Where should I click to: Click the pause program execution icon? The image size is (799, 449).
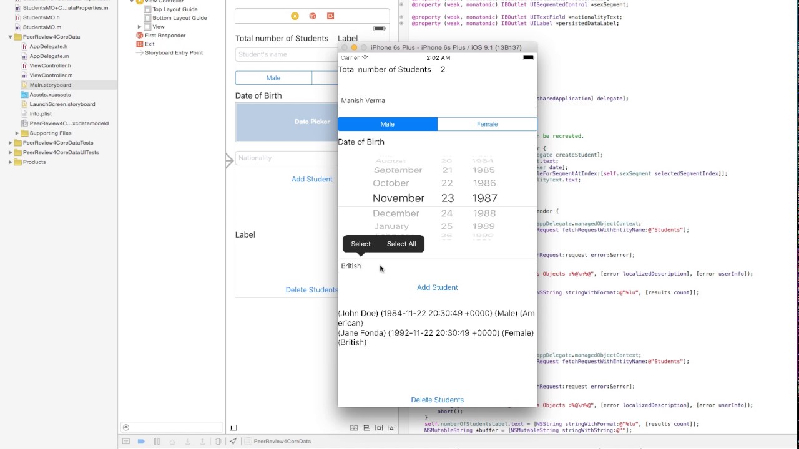(157, 441)
